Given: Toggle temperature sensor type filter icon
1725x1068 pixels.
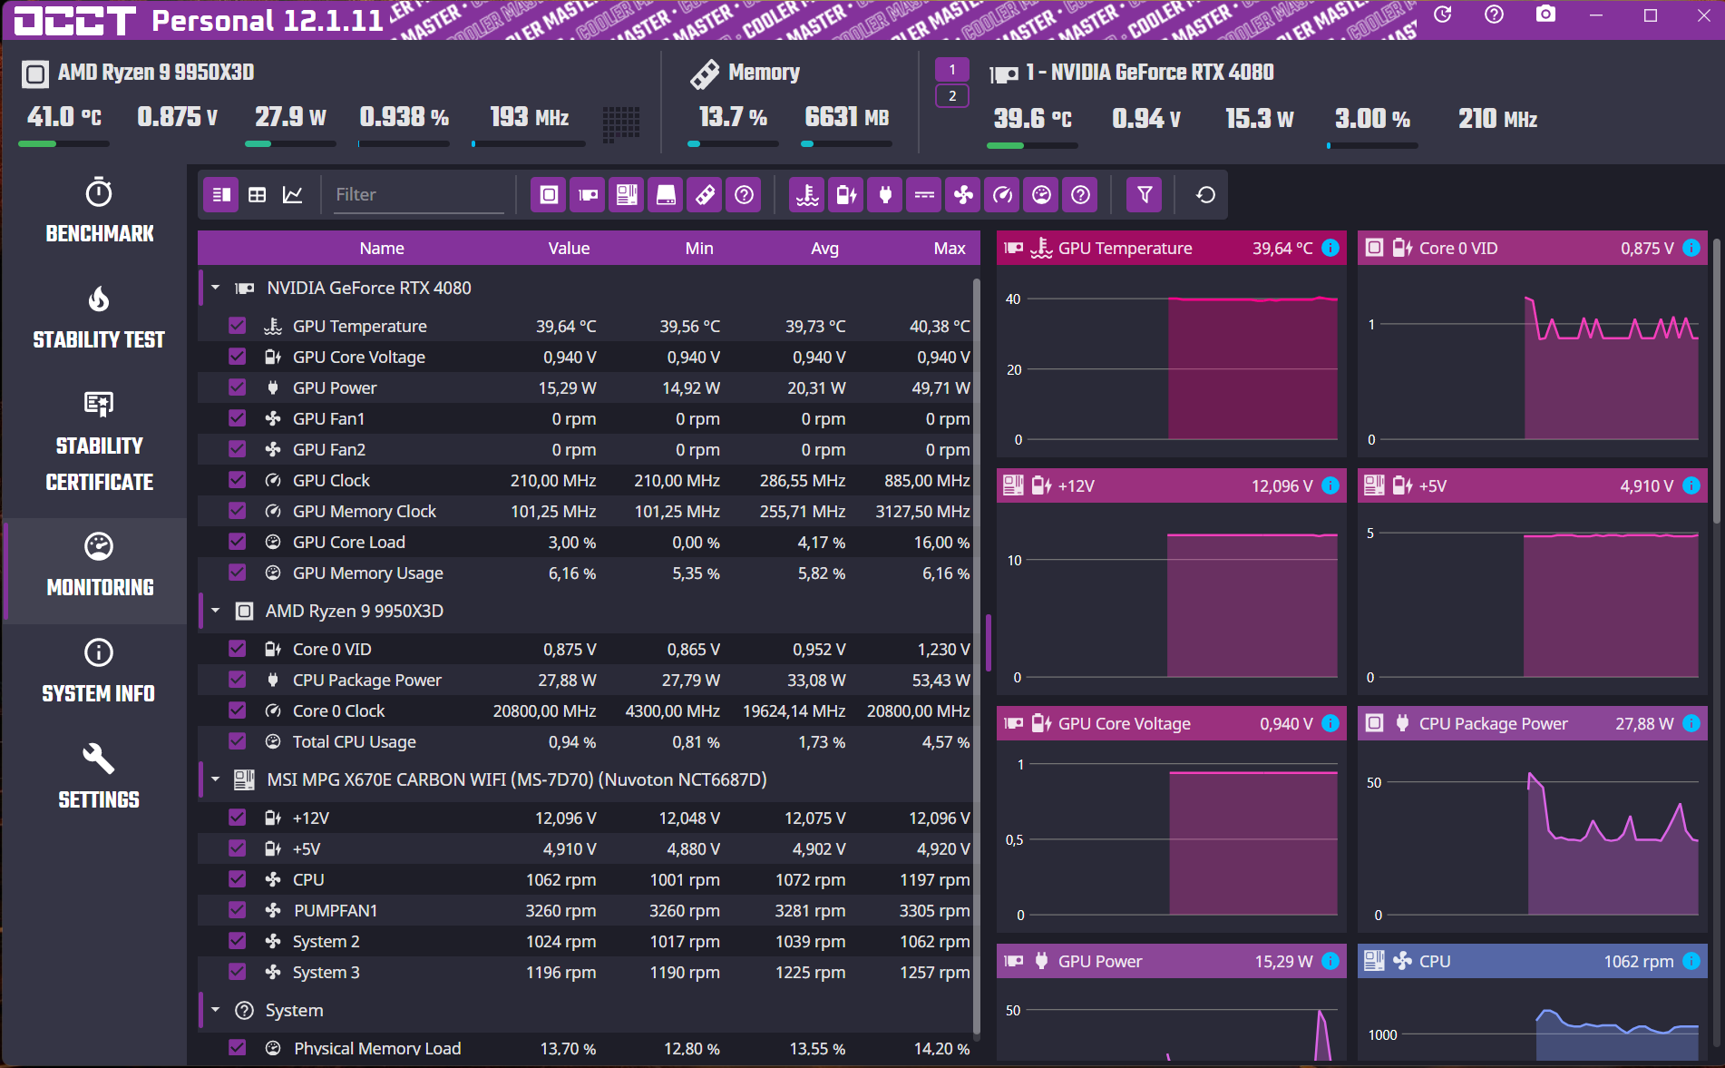Looking at the screenshot, I should [807, 194].
